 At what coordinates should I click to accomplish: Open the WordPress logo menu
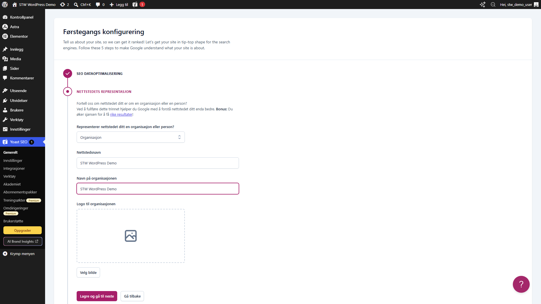(x=5, y=5)
